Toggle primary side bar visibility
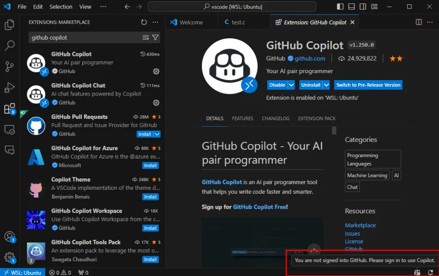439x276 pixels. [x=340, y=7]
